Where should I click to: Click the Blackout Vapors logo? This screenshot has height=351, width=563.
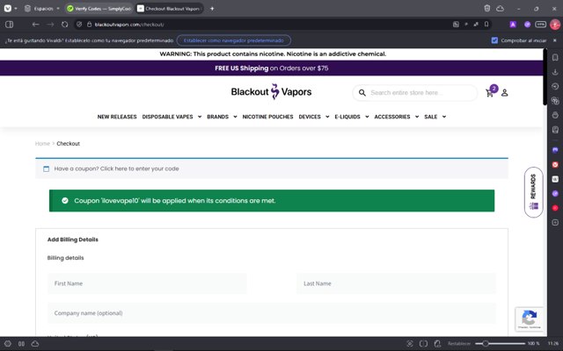pyautogui.click(x=271, y=91)
